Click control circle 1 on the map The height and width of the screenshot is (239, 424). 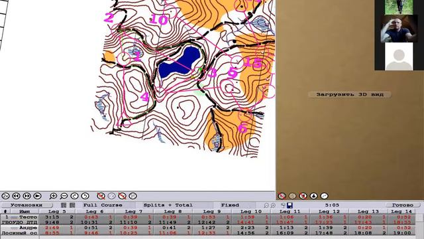click(124, 58)
